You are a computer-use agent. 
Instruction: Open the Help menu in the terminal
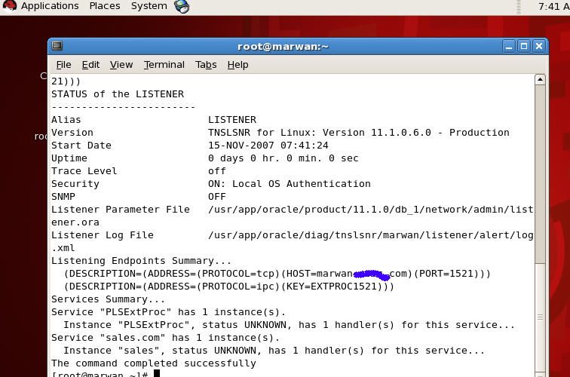pyautogui.click(x=237, y=65)
